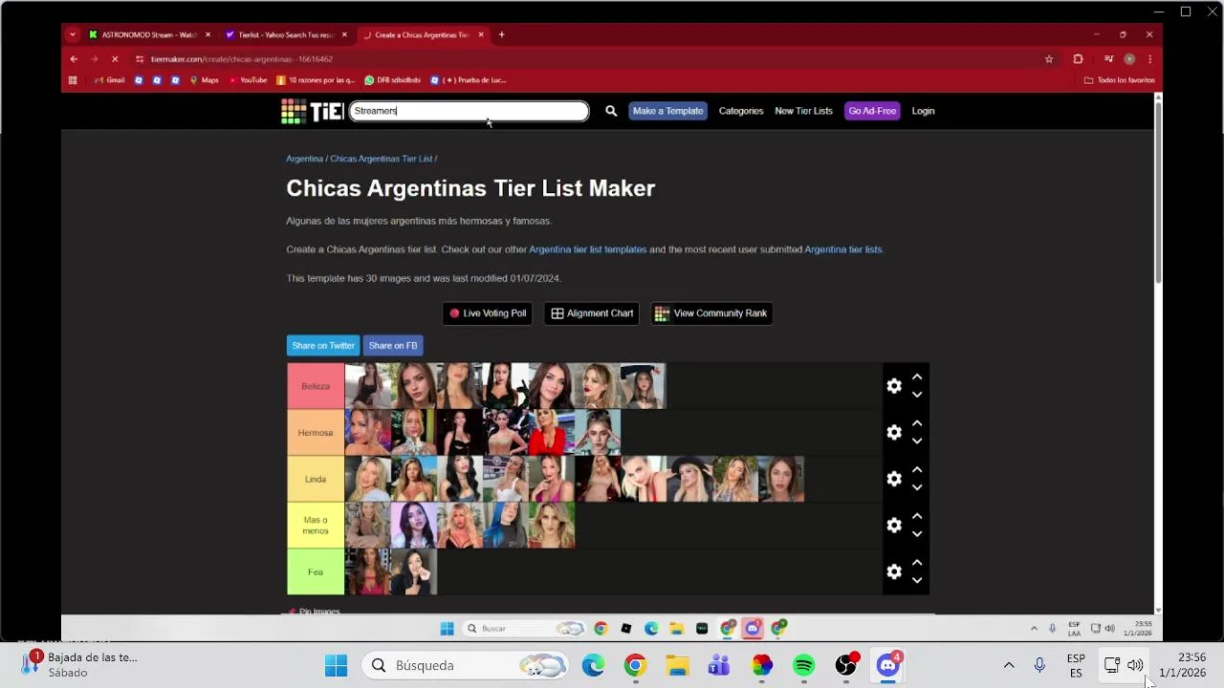The height and width of the screenshot is (688, 1224).
Task: Open a new browser tab
Action: coord(501,34)
